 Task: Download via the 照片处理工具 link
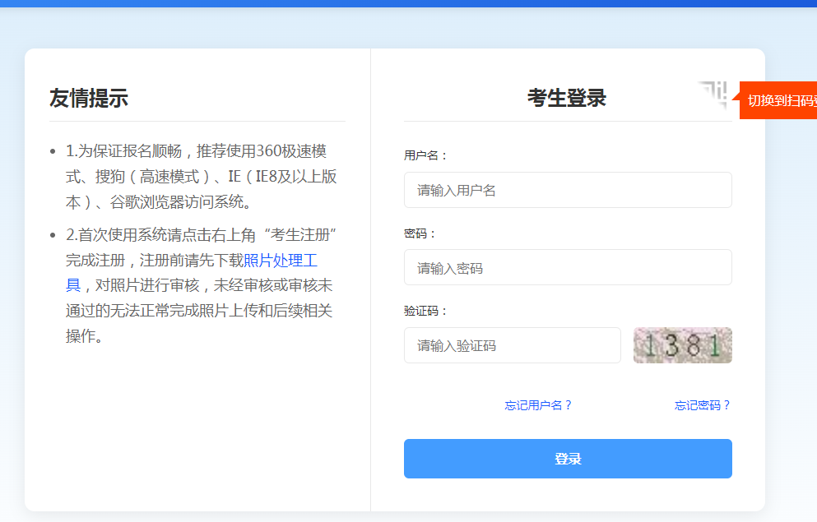[280, 261]
